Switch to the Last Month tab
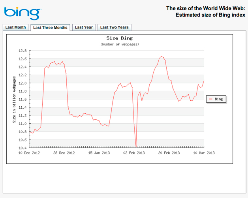The image size is (248, 198). point(15,27)
